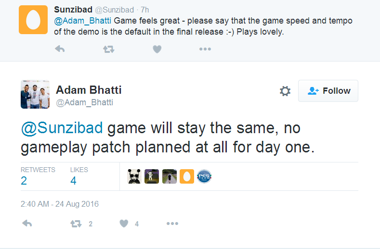Open Sunzibad's profile name link
This screenshot has width=380, height=249.
[72, 10]
